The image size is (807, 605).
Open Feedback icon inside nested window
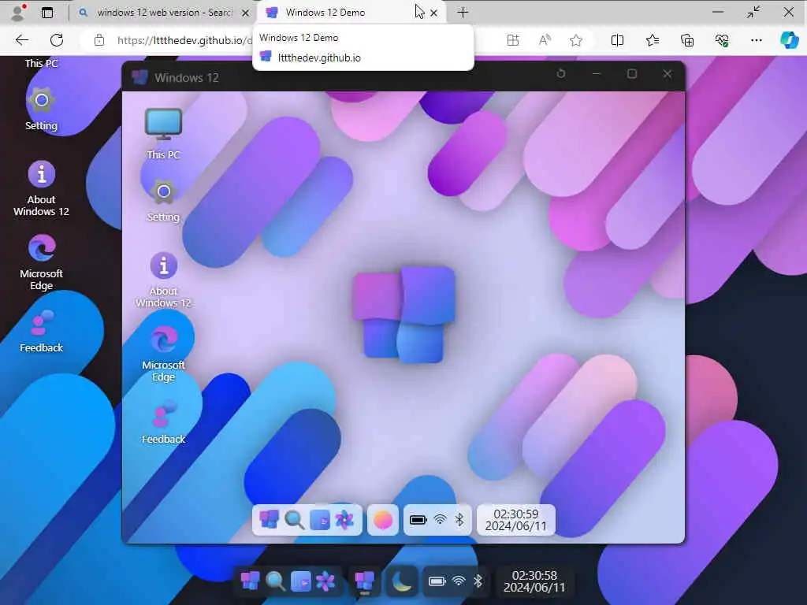click(x=163, y=423)
